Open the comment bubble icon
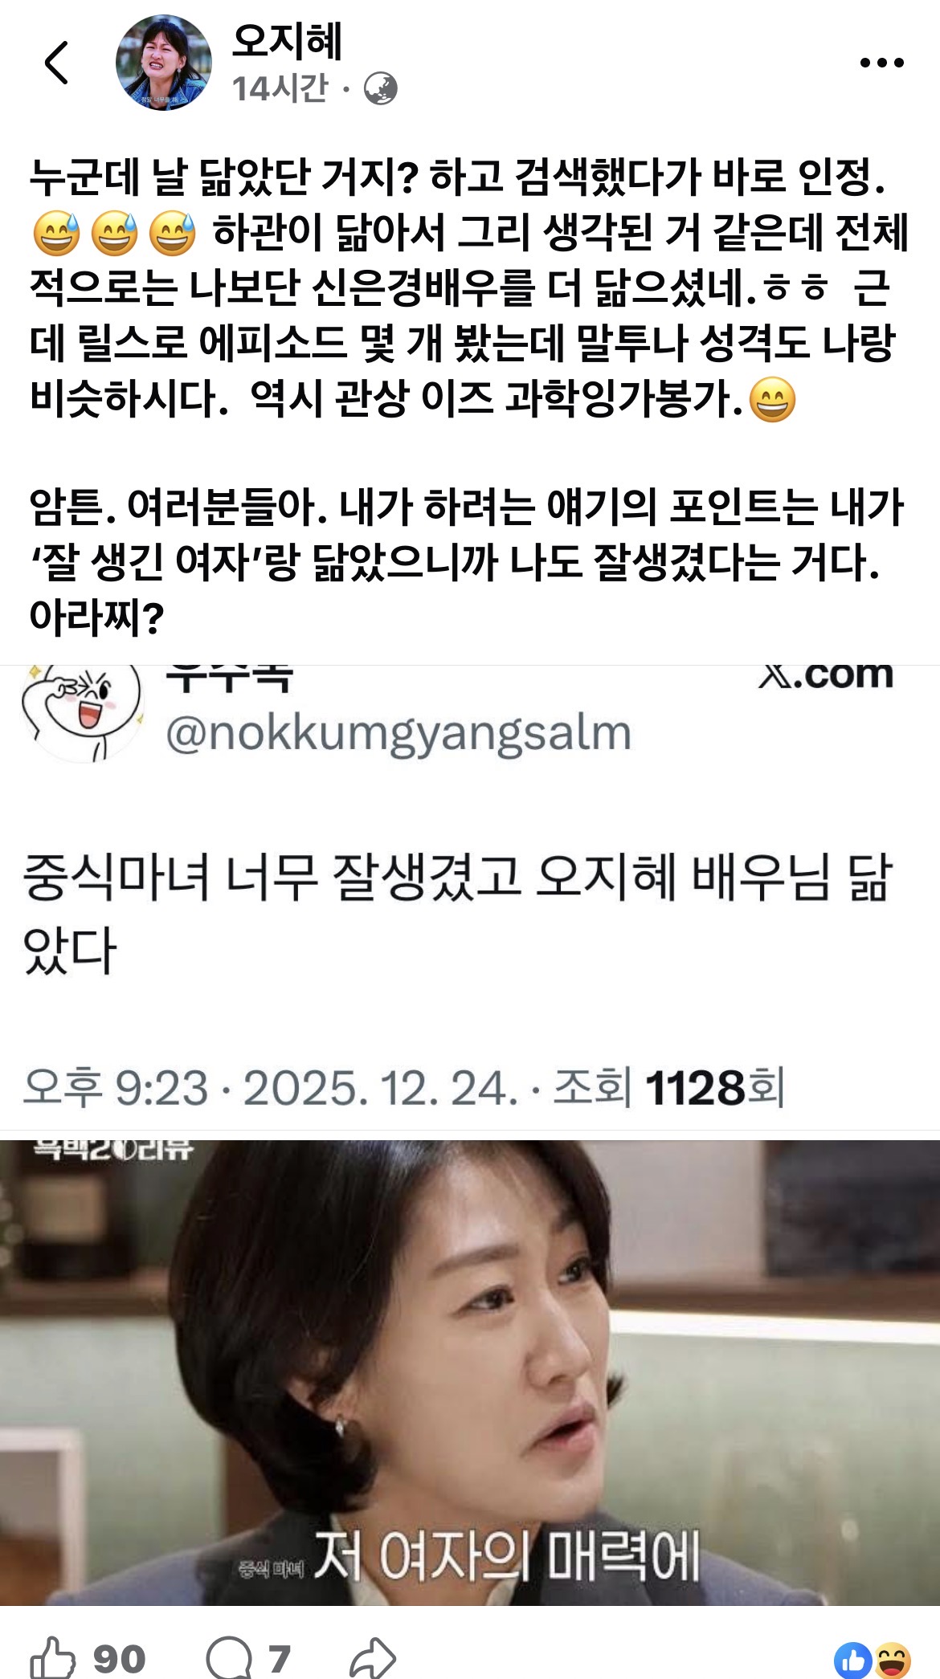940x1679 pixels. click(x=230, y=1657)
